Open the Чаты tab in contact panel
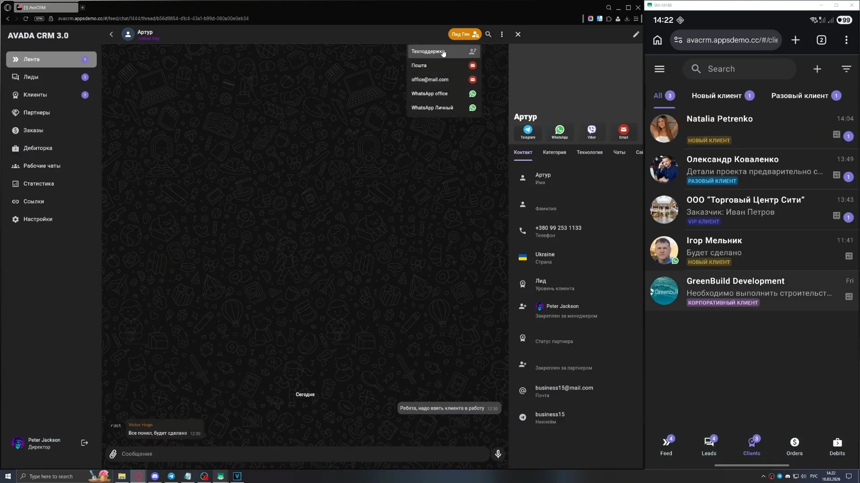The image size is (860, 483). 619,153
